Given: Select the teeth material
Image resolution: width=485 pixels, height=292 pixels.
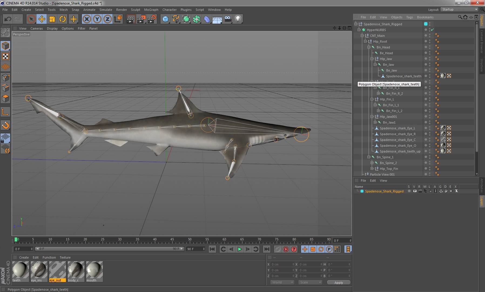Looking at the screenshot, I should pos(21,271).
